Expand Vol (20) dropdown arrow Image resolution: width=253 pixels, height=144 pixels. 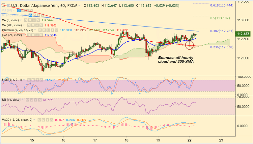14,10
